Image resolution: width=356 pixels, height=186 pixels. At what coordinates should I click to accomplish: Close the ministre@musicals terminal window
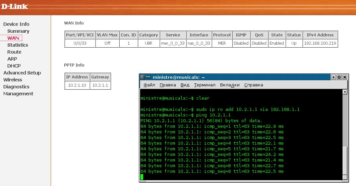click(x=345, y=77)
